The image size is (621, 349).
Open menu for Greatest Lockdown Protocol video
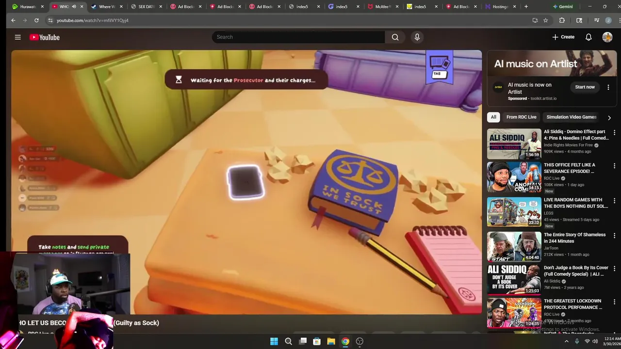click(614, 302)
